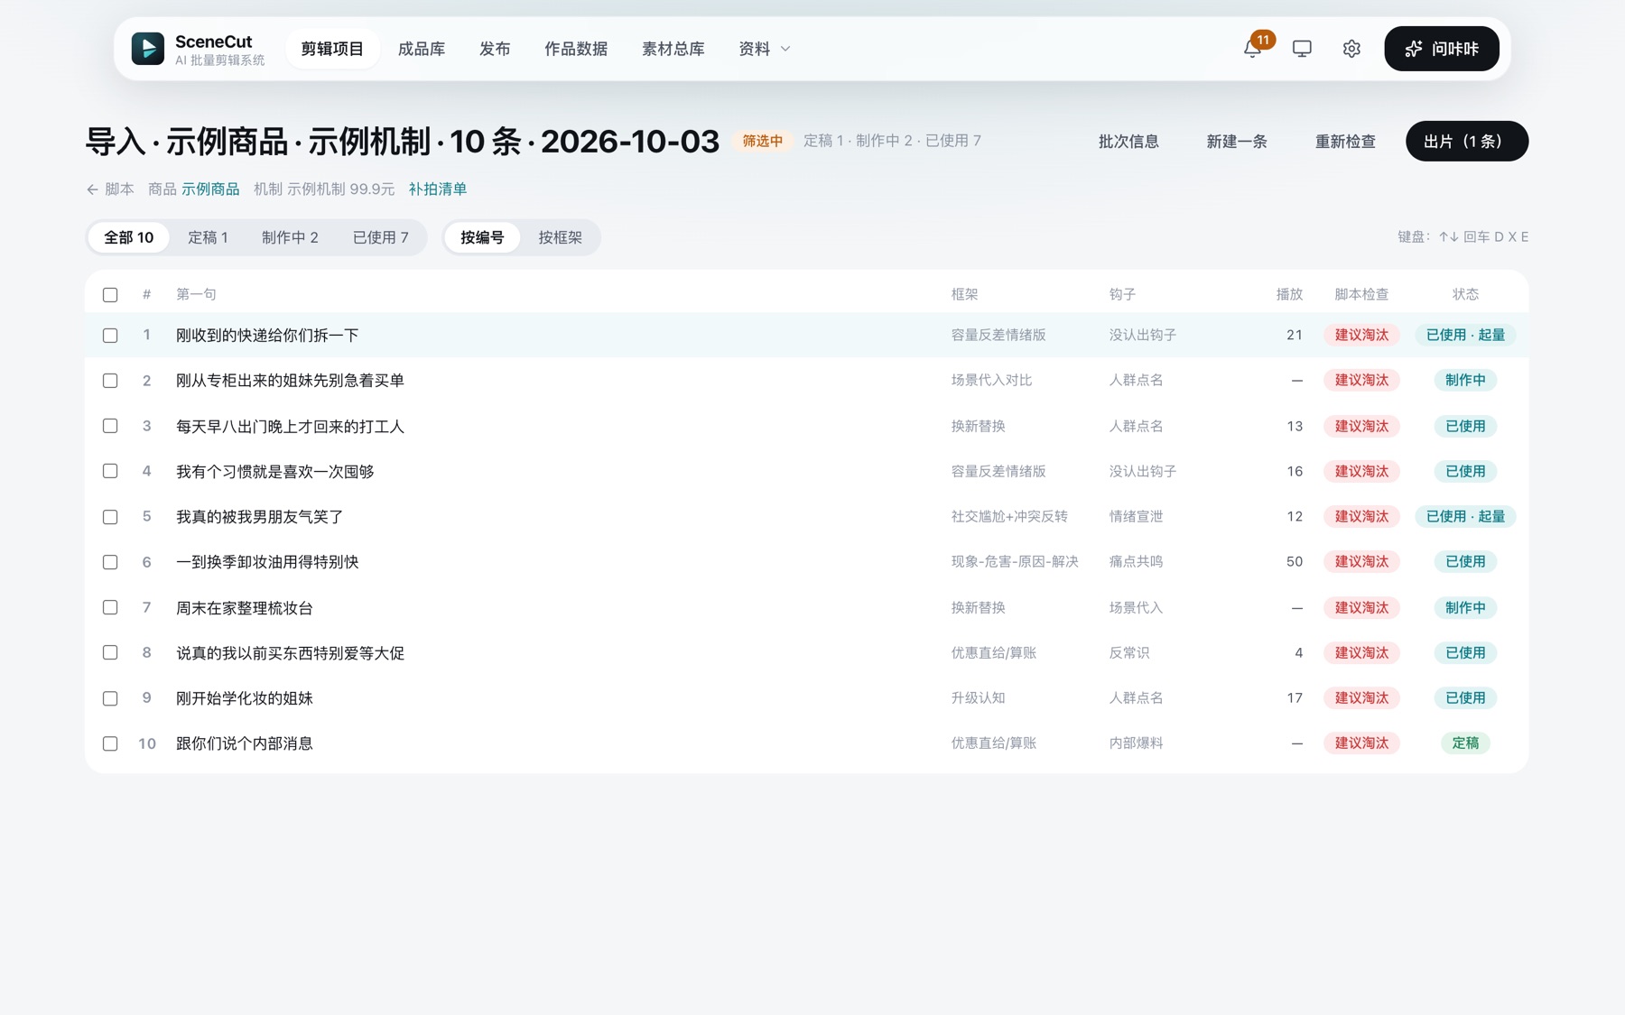
Task: Click the monitor display icon
Action: 1302,49
